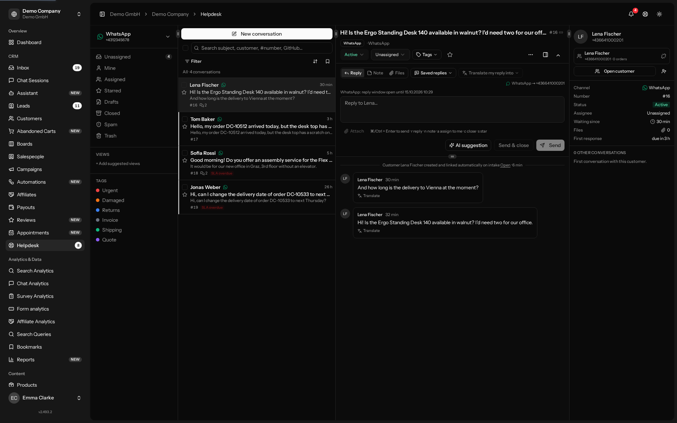Tick the select-all checkbox beside the search field
This screenshot has height=423, width=677.
click(x=185, y=48)
